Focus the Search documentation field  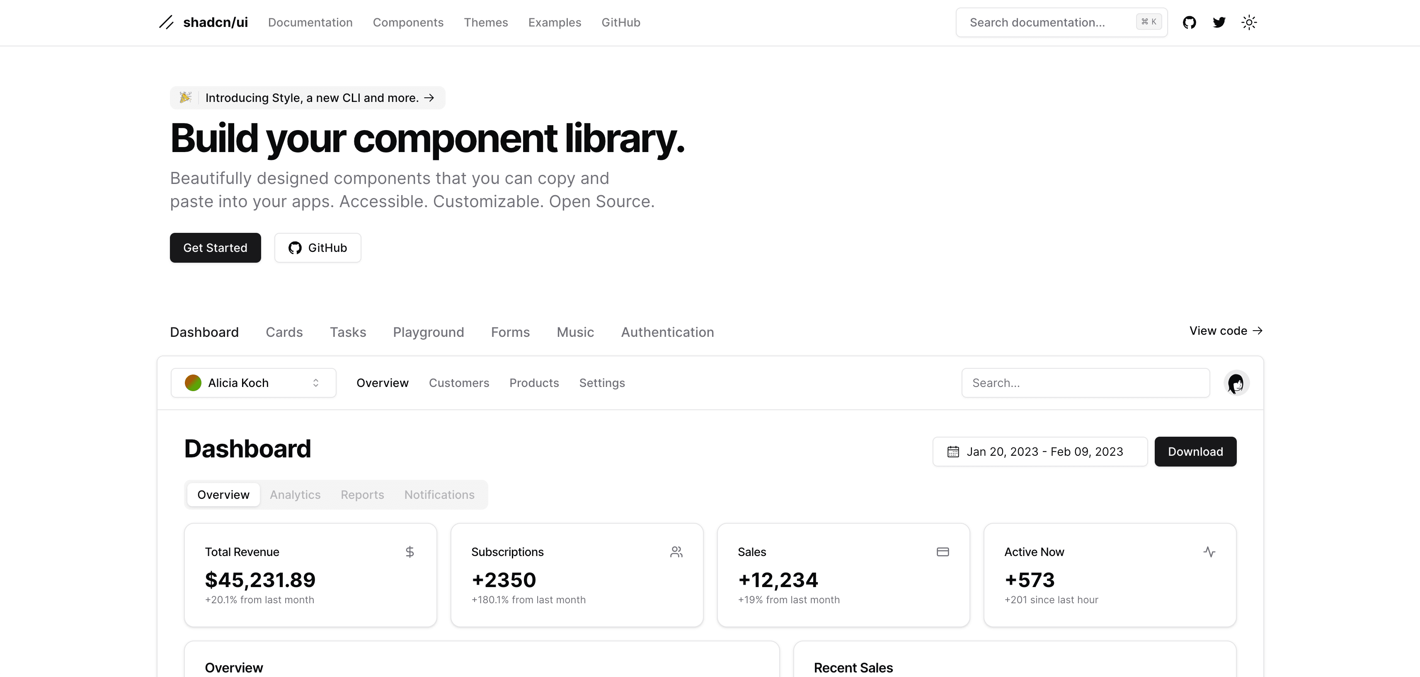pos(1062,23)
